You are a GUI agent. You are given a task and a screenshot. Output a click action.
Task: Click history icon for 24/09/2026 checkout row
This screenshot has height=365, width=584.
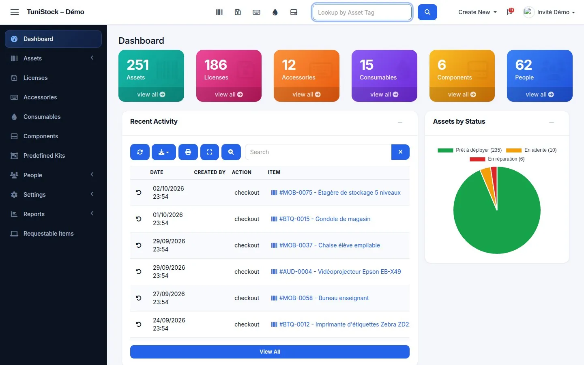pyautogui.click(x=139, y=324)
